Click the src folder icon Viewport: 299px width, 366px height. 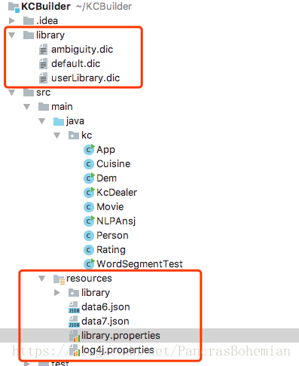(29, 93)
